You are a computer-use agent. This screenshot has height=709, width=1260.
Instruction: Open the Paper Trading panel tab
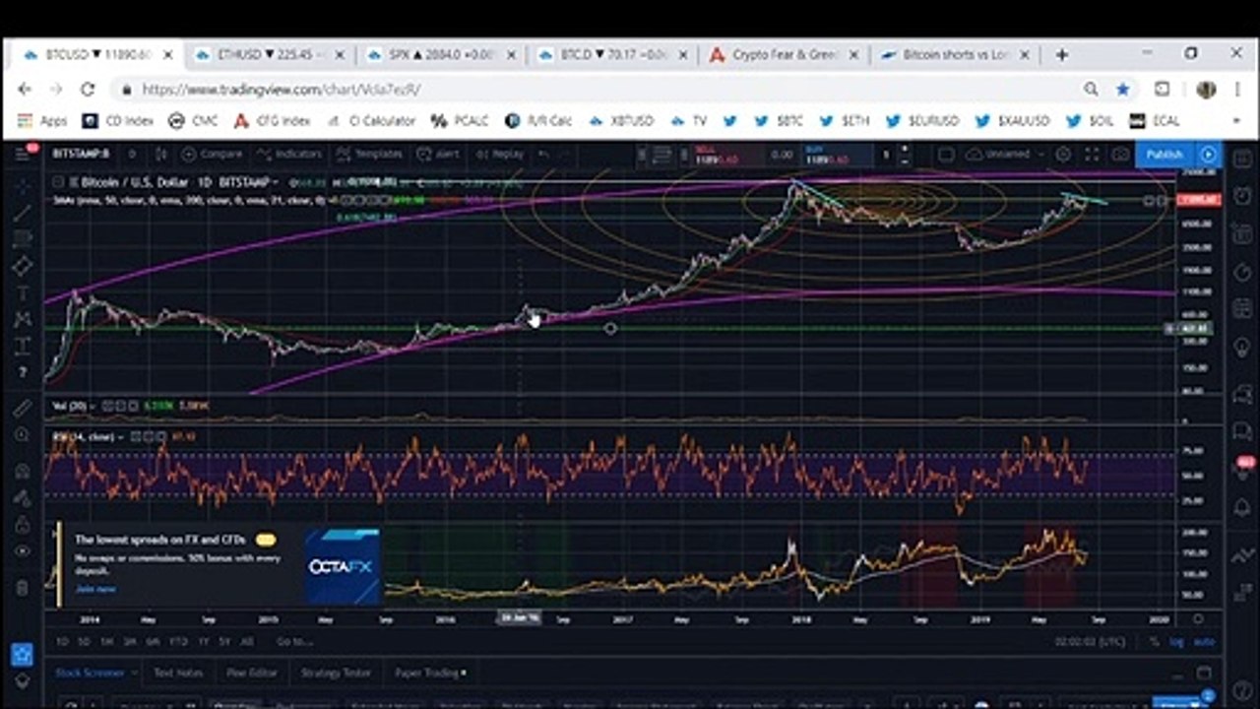click(430, 674)
